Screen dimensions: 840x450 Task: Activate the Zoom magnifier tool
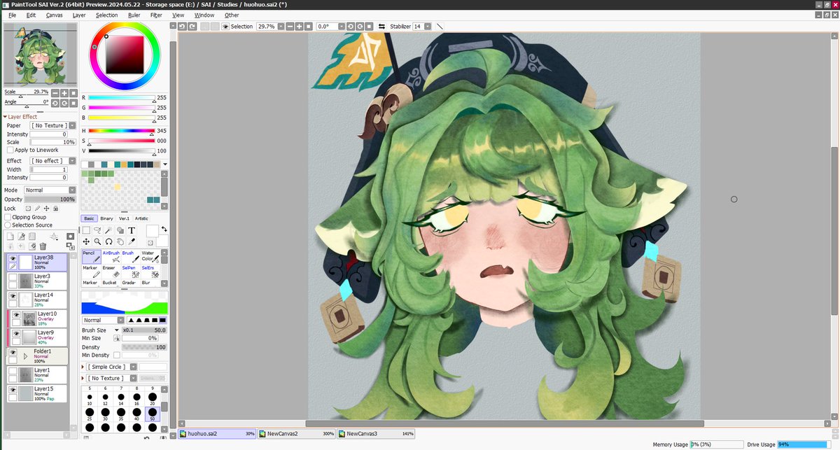coord(97,241)
